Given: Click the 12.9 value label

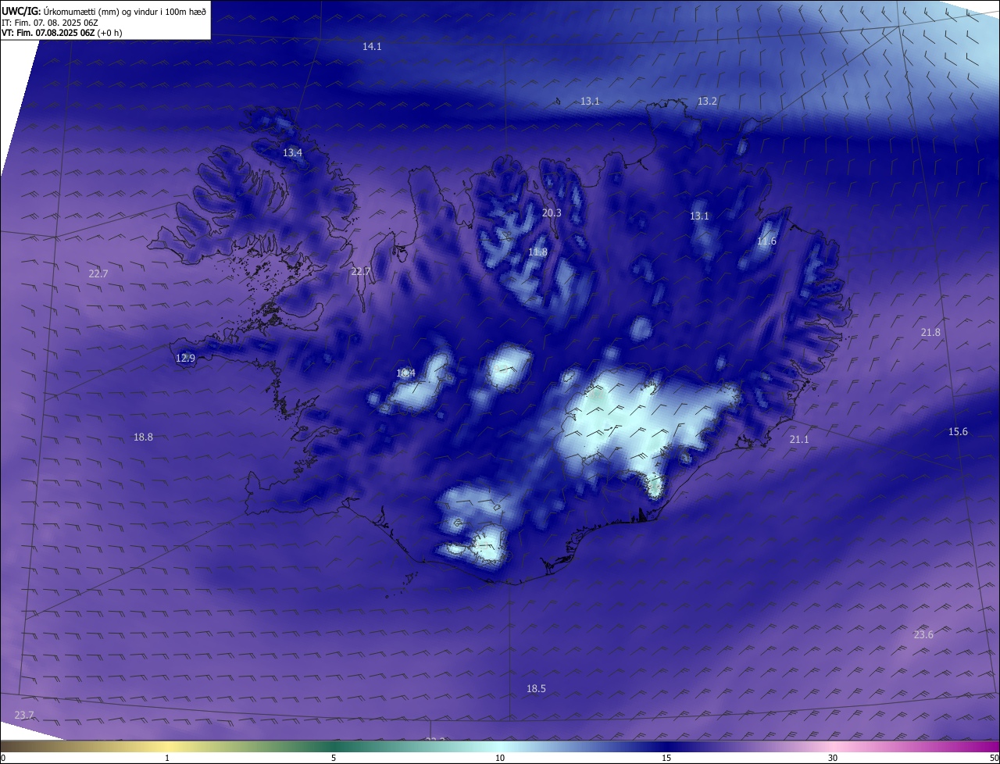Looking at the screenshot, I should (185, 359).
